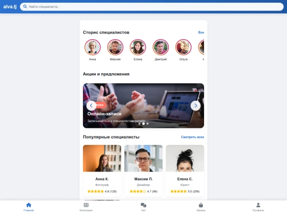Open the 'Все' stories link
The image size is (287, 215).
click(201, 32)
